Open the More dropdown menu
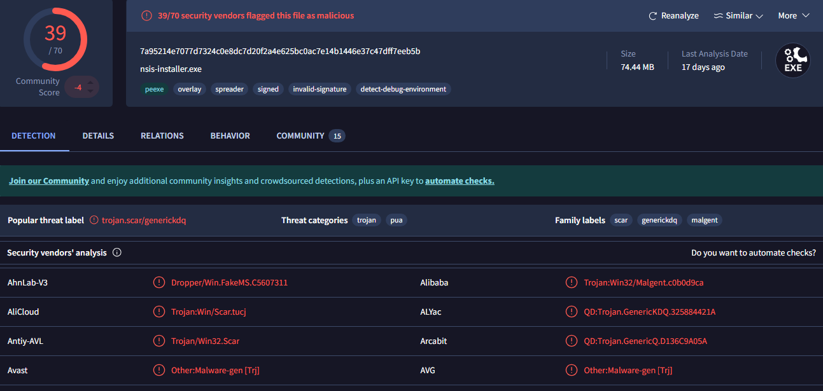The image size is (823, 391). (793, 16)
